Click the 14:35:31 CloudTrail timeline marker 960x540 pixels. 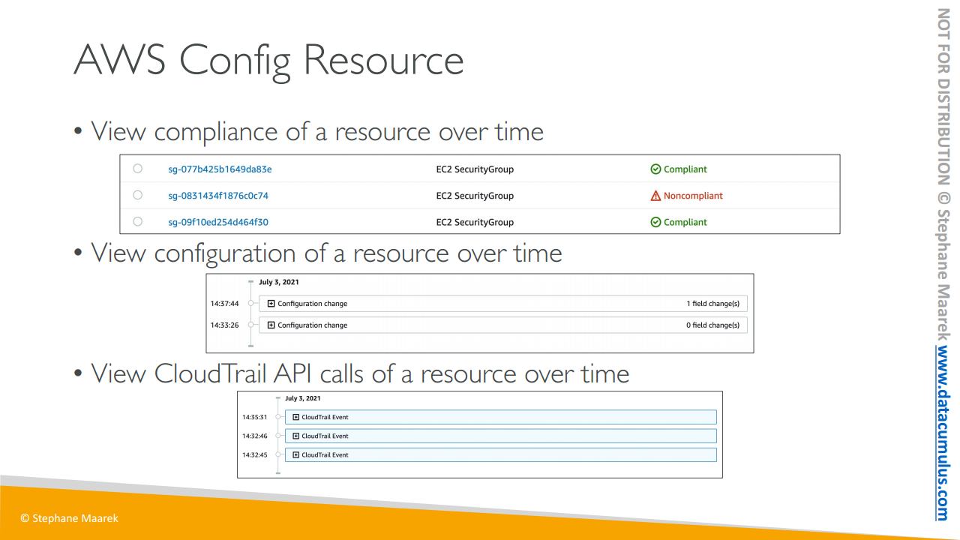[277, 417]
